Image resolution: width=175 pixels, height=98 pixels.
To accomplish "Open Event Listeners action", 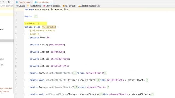I will pyautogui.click(x=34, y=6).
